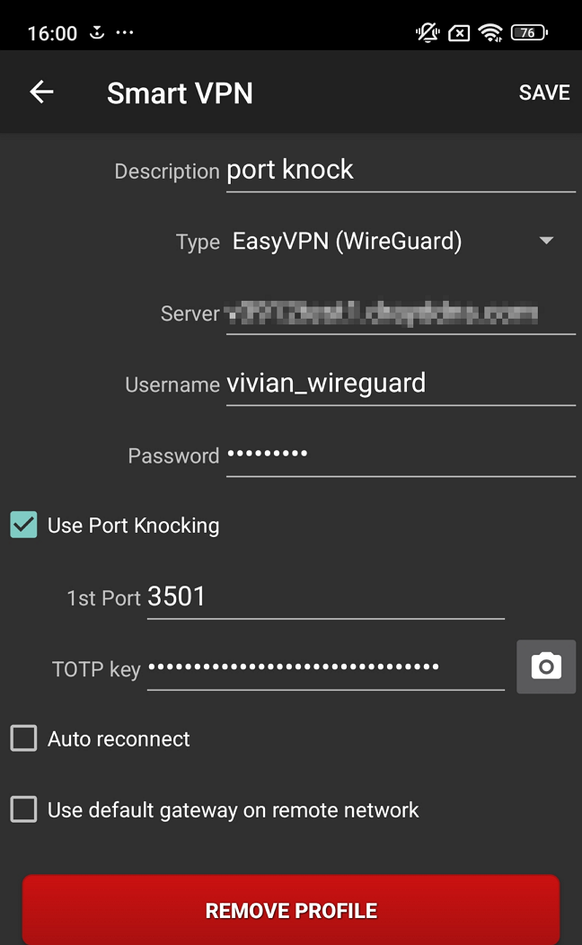Viewport: 582px width, 945px height.
Task: Uncheck Use Port Knocking
Action: point(24,525)
